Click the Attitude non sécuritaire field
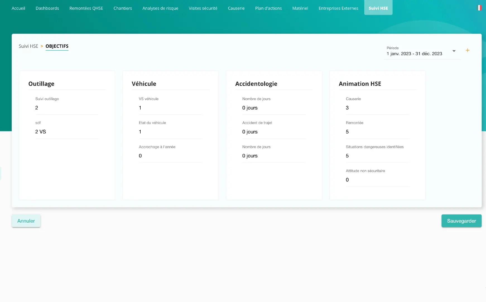486x302 pixels. (x=377, y=180)
